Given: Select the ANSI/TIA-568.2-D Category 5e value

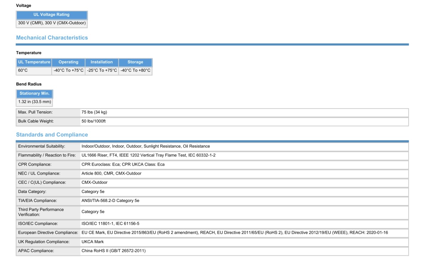Looking at the screenshot, I should click(110, 201).
